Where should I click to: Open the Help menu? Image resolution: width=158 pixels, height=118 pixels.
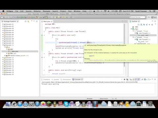tap(84, 11)
